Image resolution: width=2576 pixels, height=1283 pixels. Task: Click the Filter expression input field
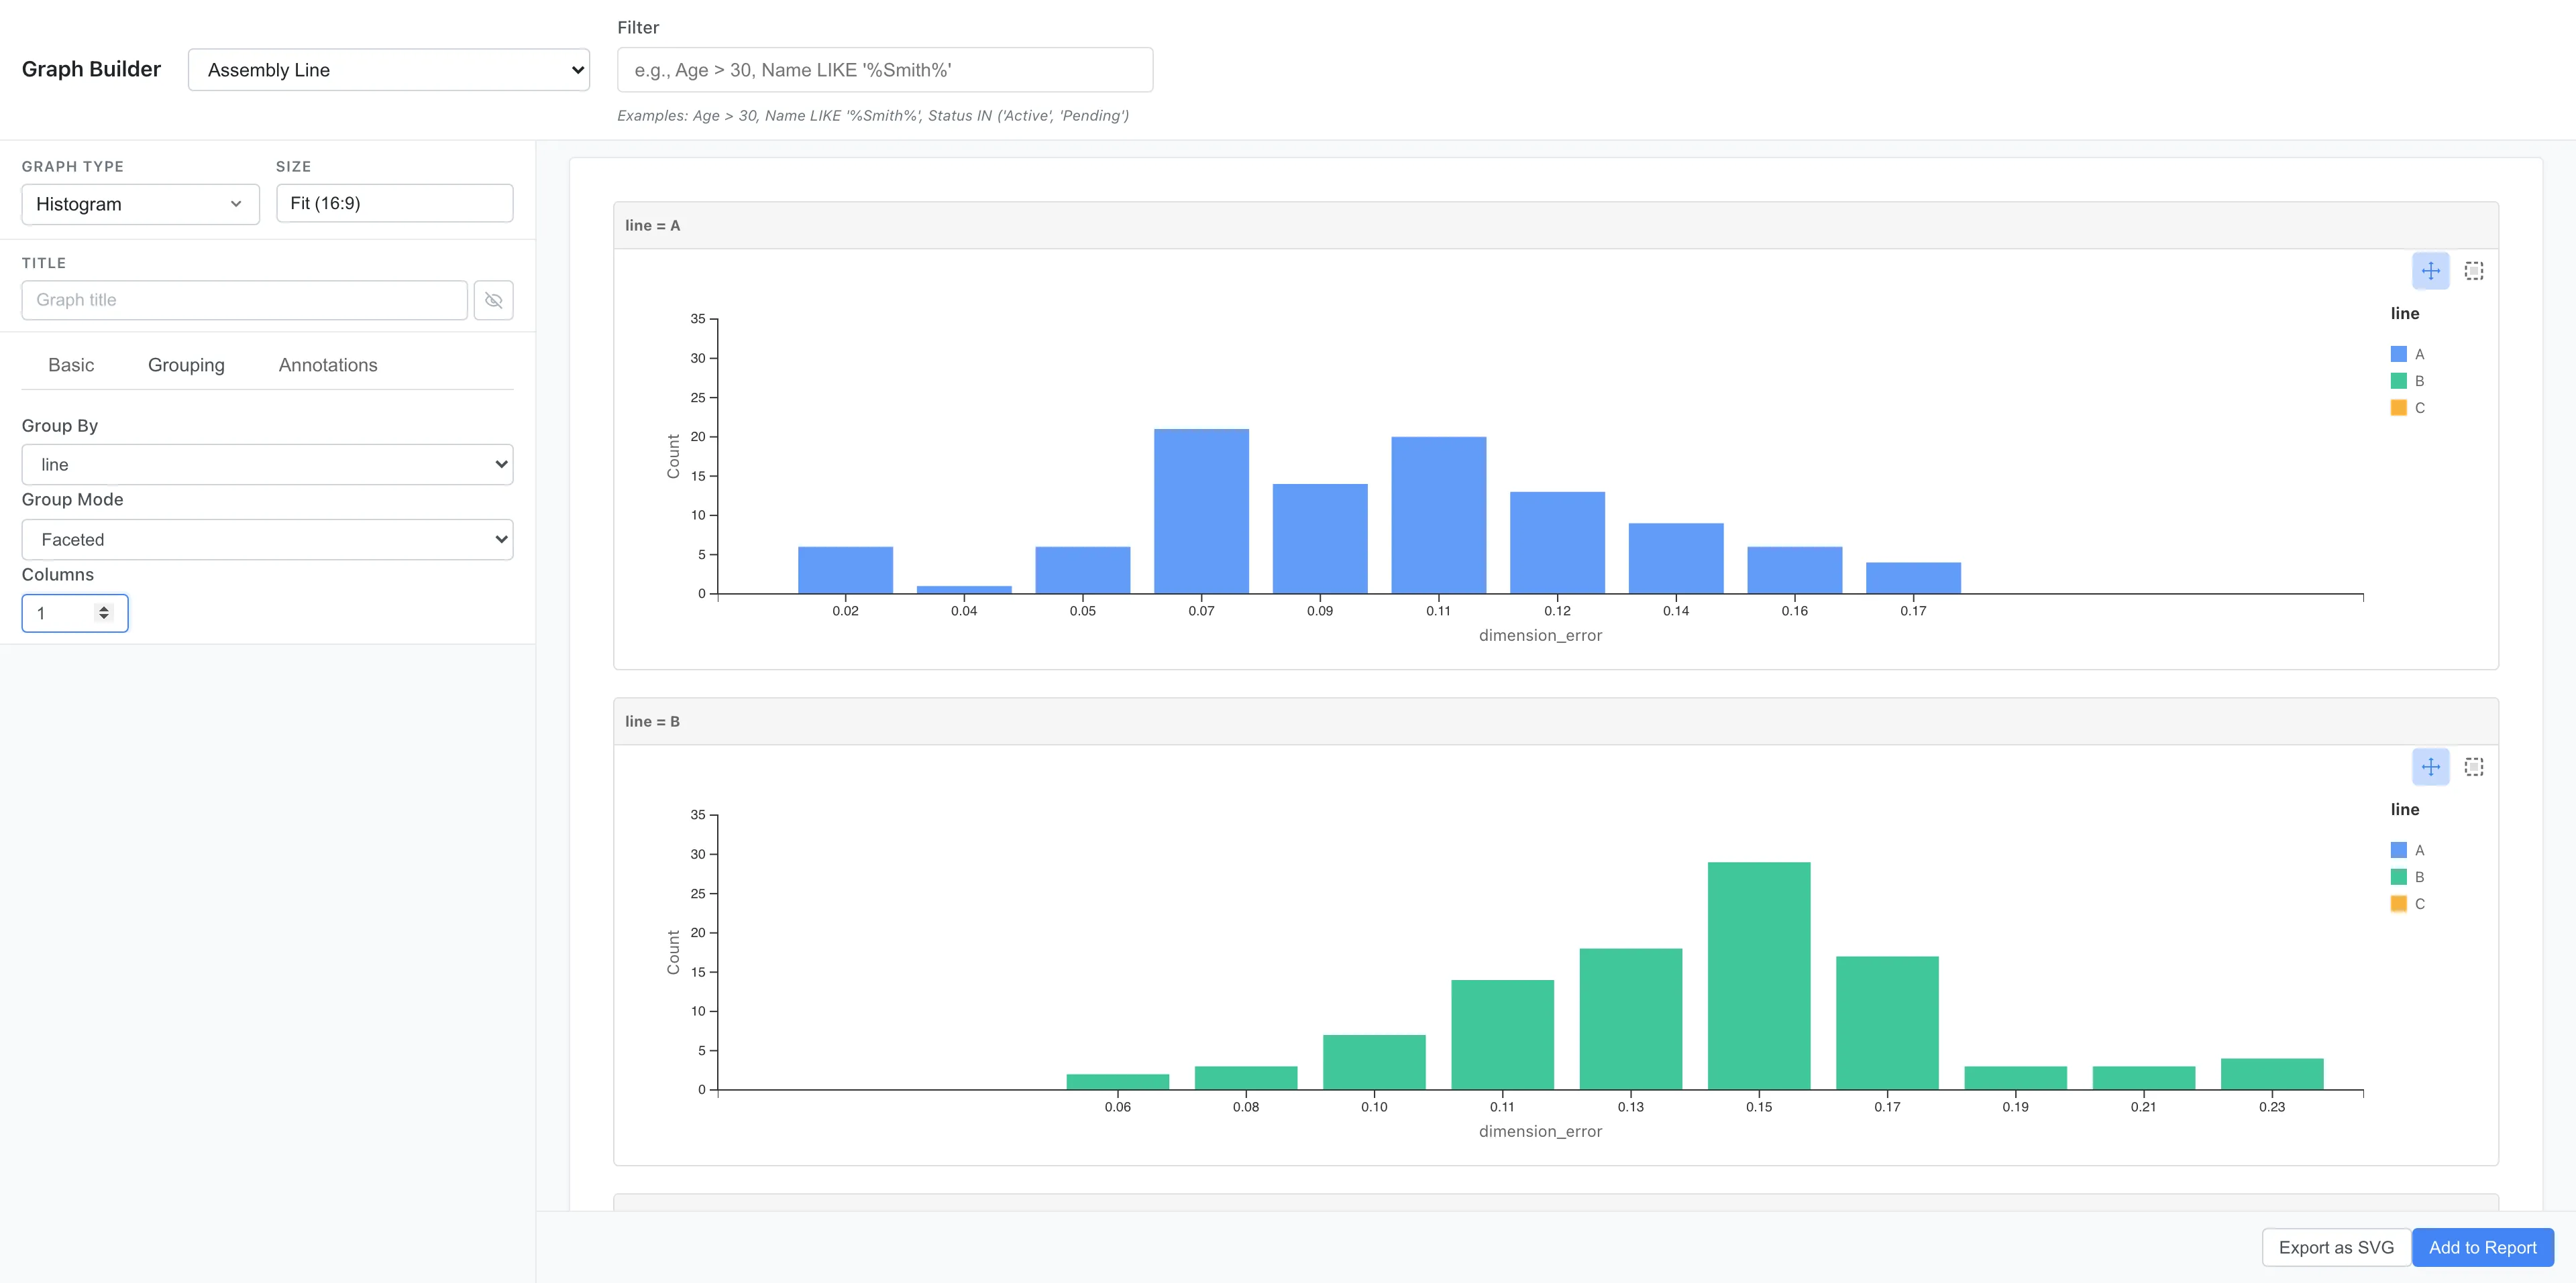click(885, 70)
